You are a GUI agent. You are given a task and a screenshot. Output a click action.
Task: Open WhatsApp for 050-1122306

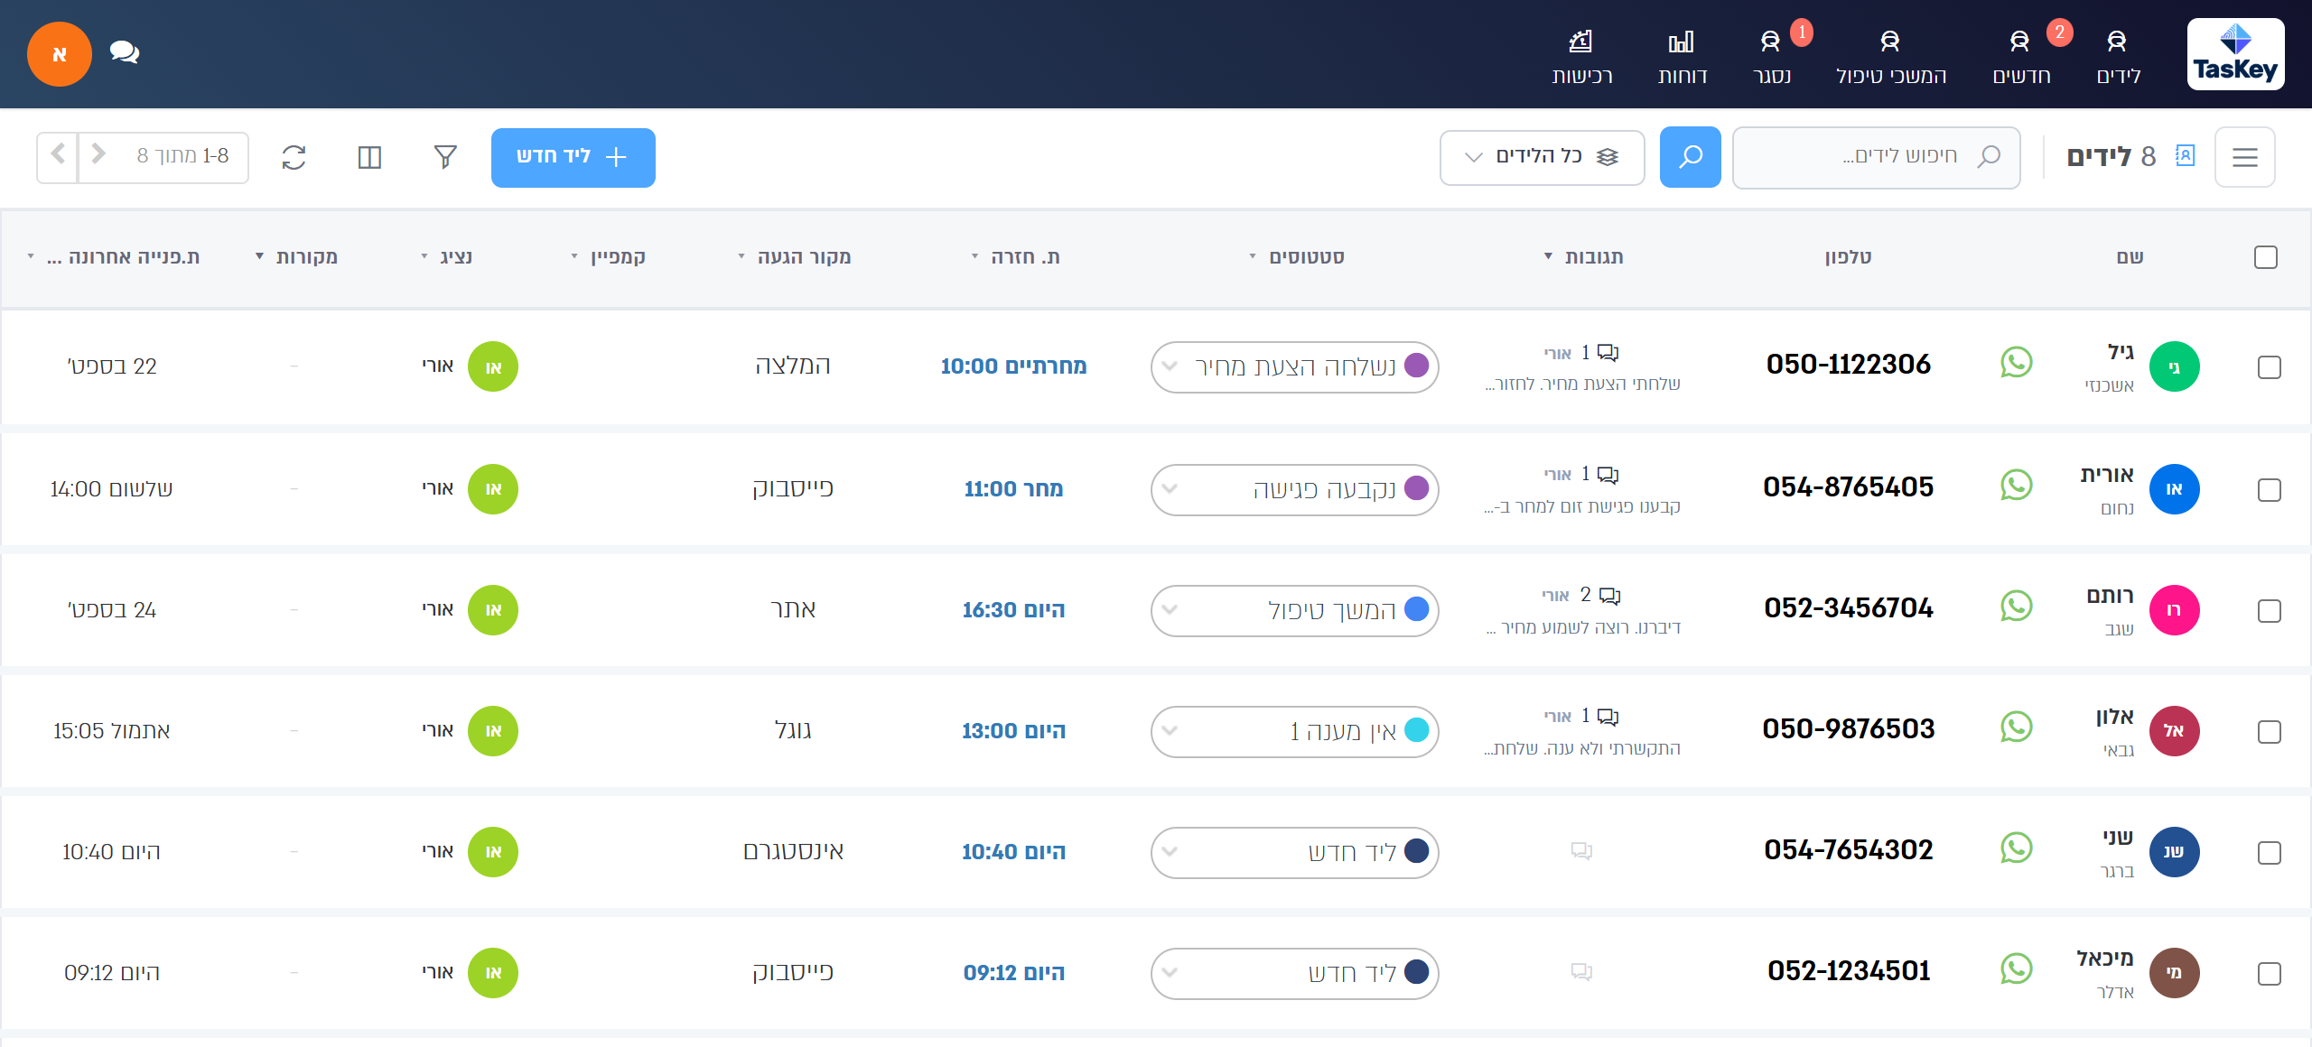coord(2016,363)
